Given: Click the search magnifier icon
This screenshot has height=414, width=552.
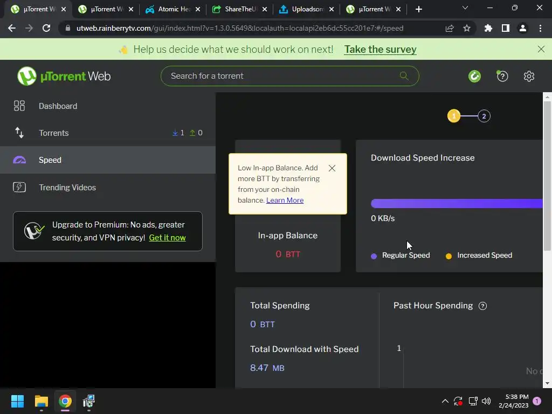Looking at the screenshot, I should point(404,75).
